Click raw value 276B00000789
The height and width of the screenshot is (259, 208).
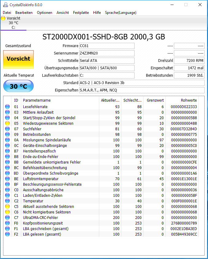(x=184, y=223)
